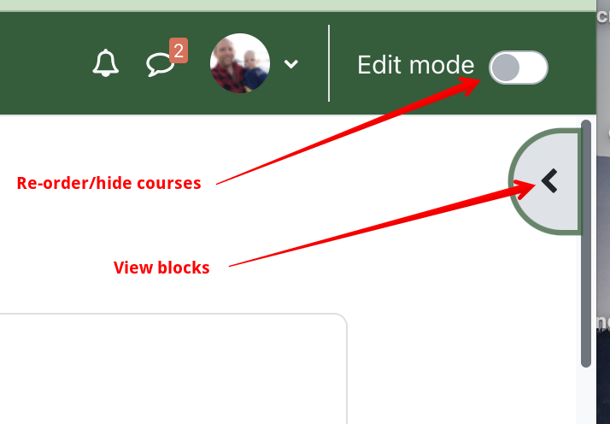Click the red Re-order/hide courses annotation text
This screenshot has width=610, height=424.
[x=109, y=183]
